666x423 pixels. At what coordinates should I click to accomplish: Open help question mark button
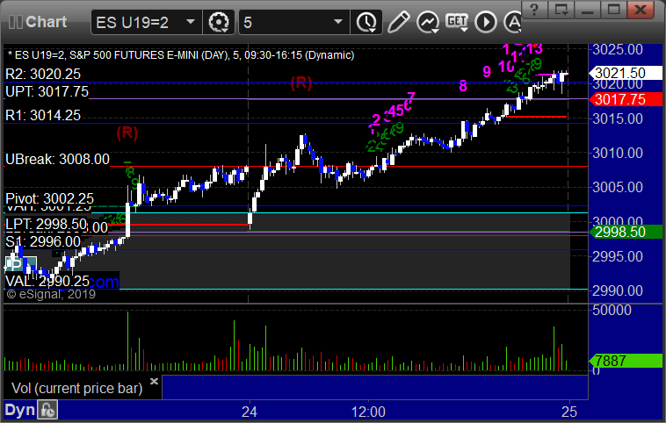click(534, 10)
